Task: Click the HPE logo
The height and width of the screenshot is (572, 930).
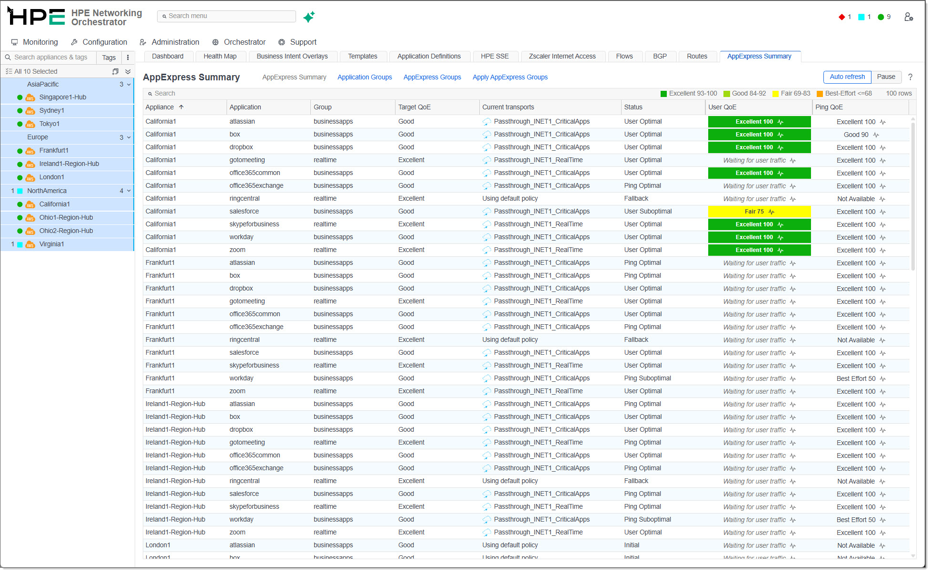Action: click(37, 17)
